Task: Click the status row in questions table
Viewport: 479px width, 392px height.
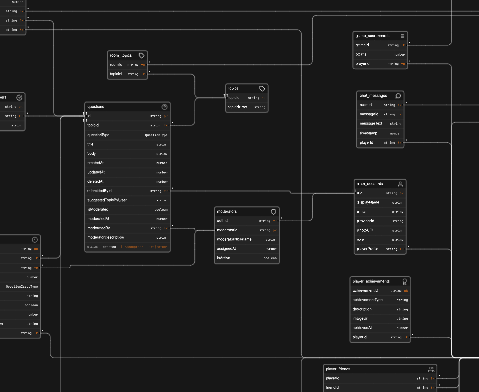Action: (x=127, y=247)
